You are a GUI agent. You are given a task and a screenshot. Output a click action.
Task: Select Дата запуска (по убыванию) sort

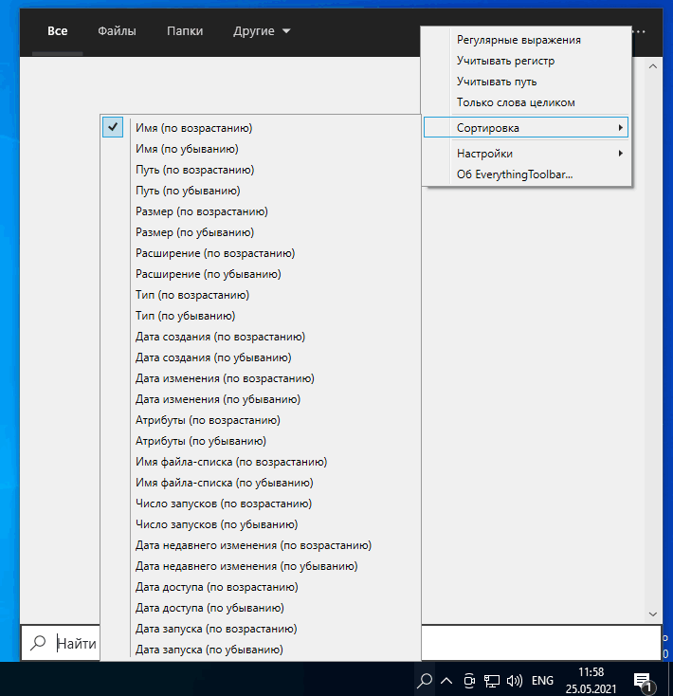261,650
